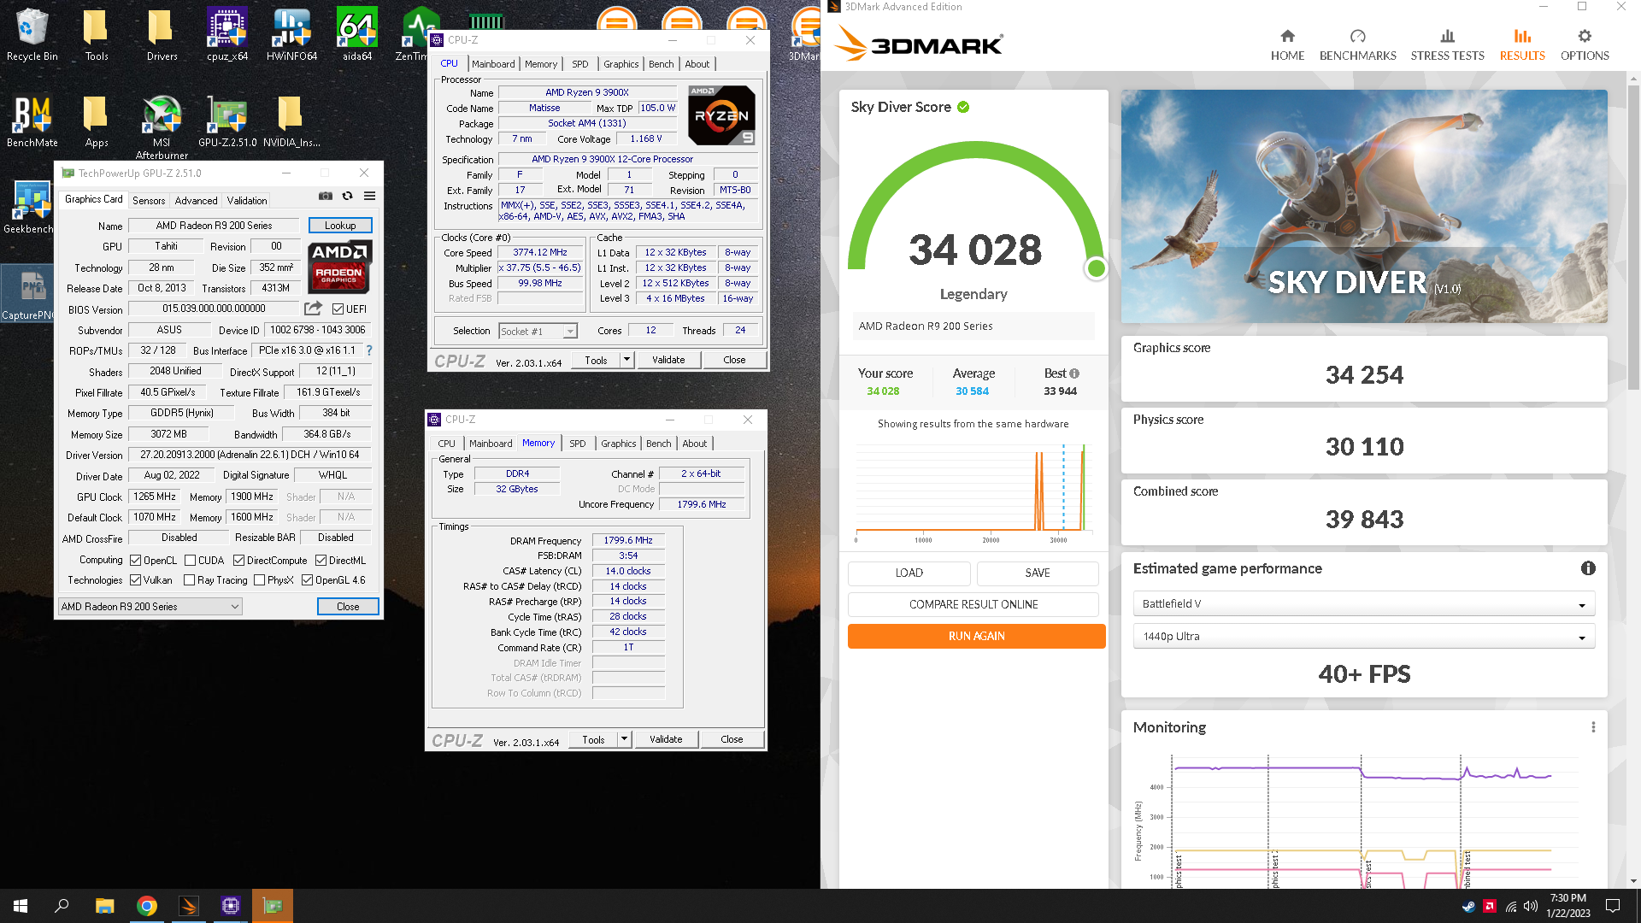1641x923 pixels.
Task: Open Mainboard tab in upper CPU-Z
Action: click(x=493, y=64)
